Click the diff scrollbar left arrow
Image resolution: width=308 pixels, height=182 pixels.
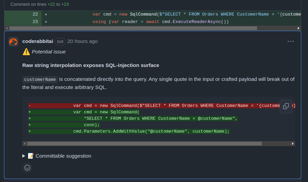[x=7, y=28]
